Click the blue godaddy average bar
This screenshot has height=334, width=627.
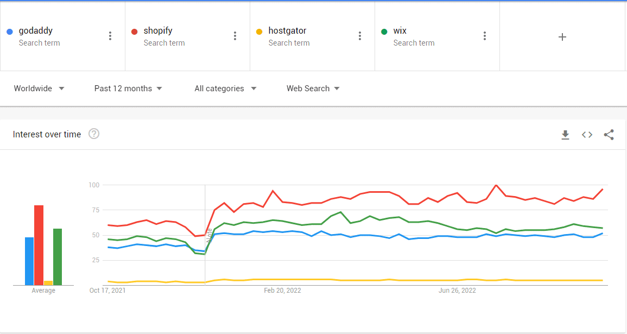pos(29,261)
